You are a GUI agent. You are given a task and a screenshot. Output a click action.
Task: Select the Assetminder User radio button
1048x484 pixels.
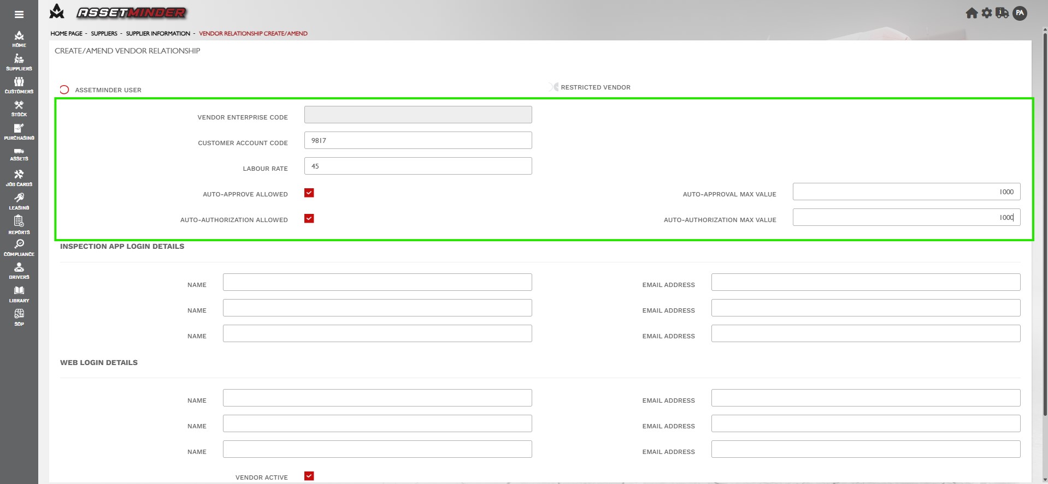click(64, 89)
